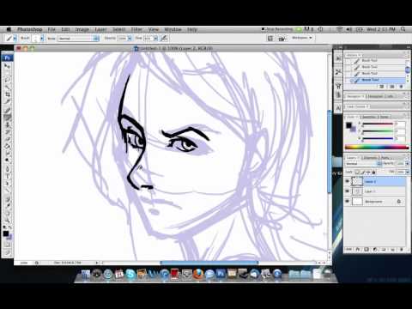Delete current state in History panel
Screen dimensions: 412x309
[x=401, y=87]
